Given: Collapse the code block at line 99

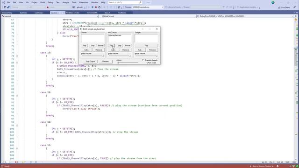Looking at the screenshot, I should pos(17,126).
